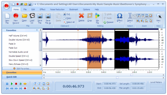Click vertical zoom-in icon in ribbon Zoom group
Image resolution: width=167 pixels, height=95 pixels.
[138, 21]
